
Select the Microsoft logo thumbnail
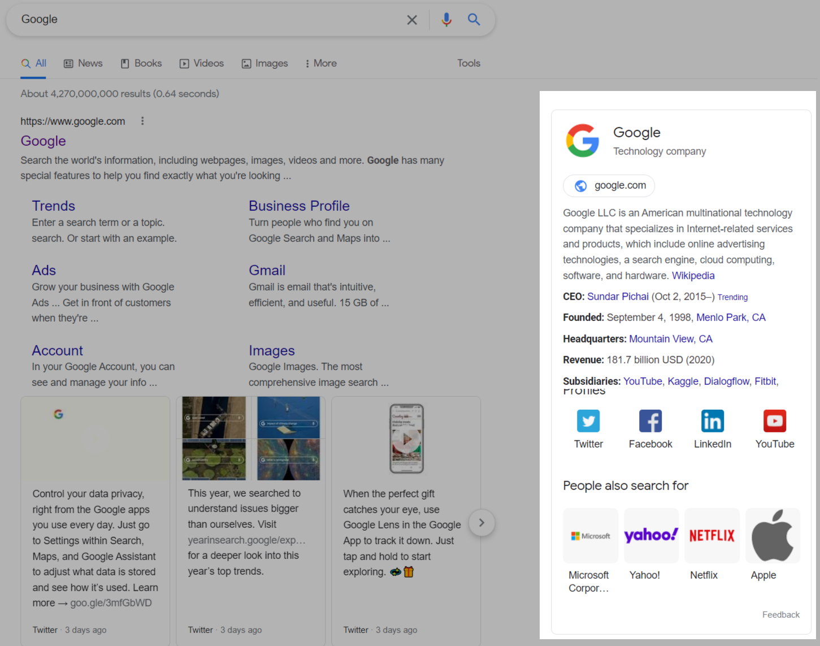click(x=591, y=536)
